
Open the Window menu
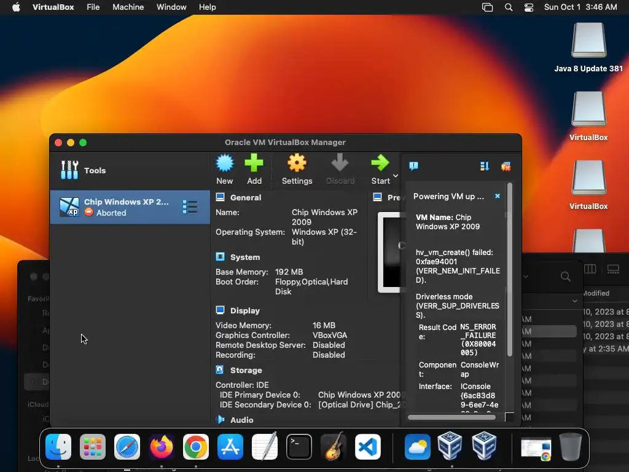point(171,7)
